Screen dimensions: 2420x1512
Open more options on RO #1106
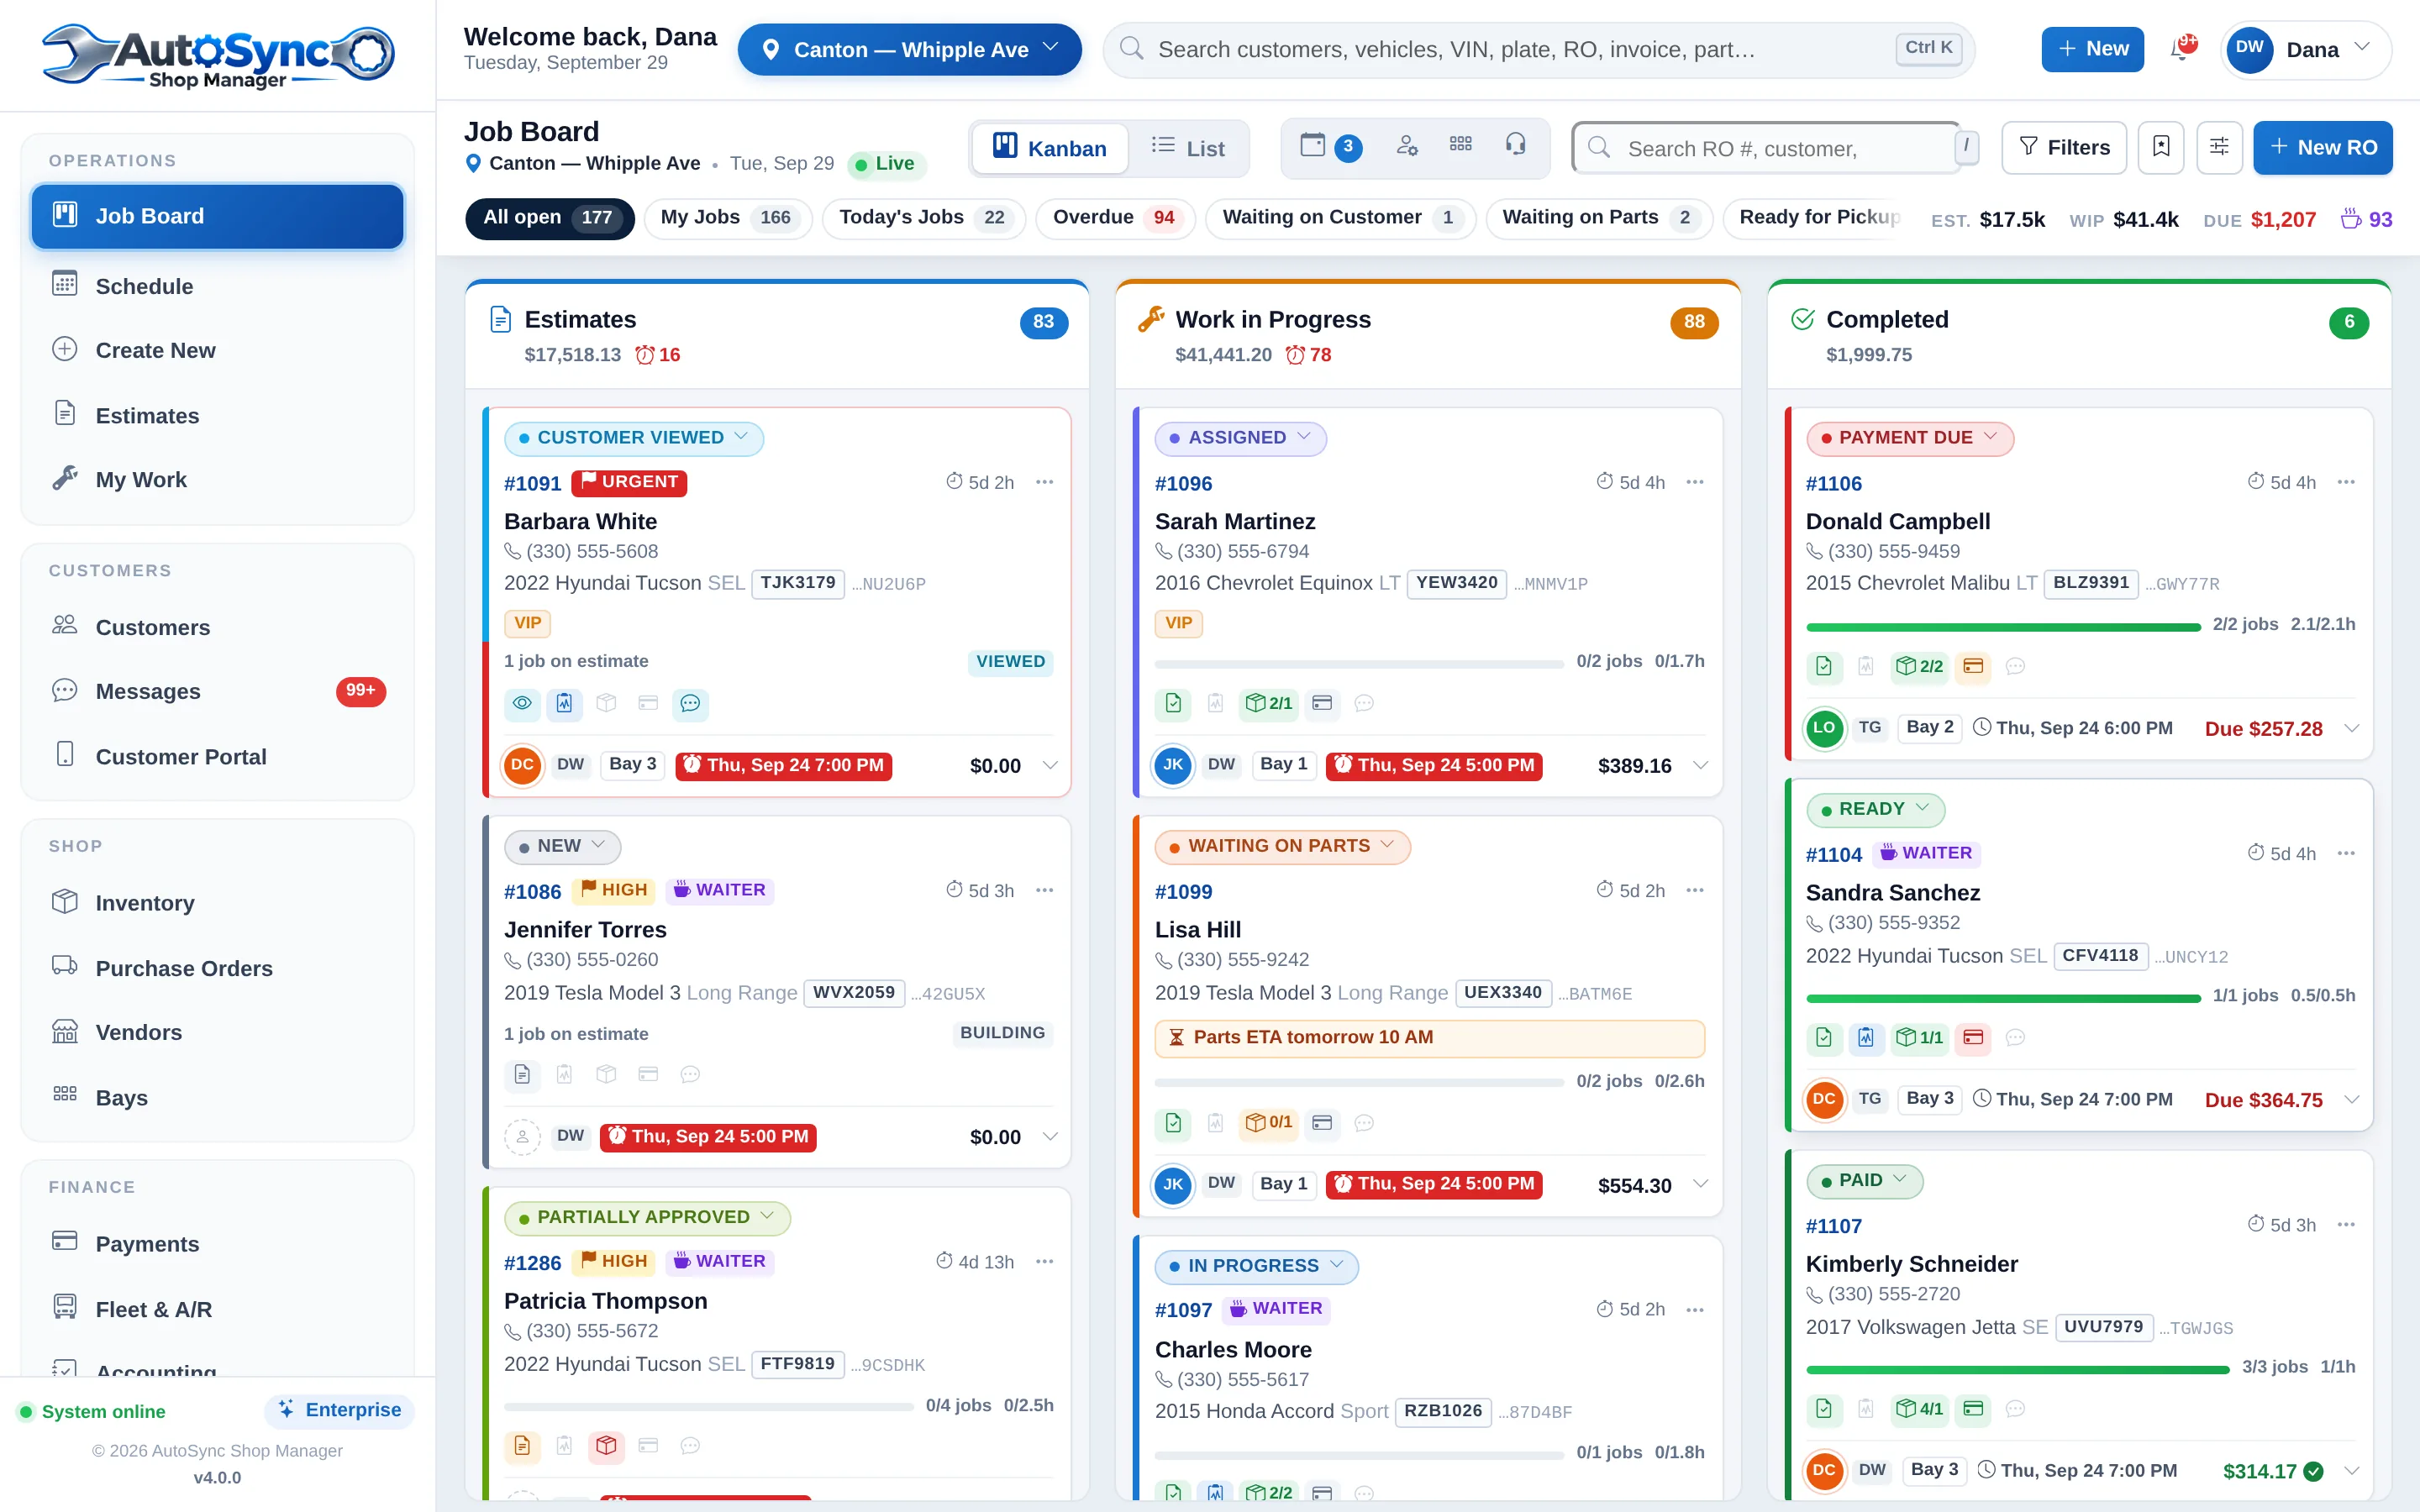[x=2346, y=482]
